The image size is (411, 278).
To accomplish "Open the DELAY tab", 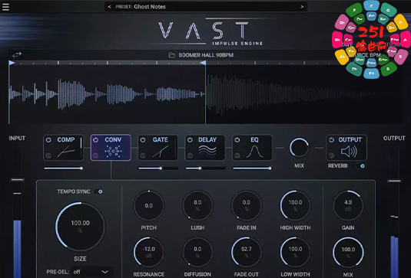I will point(205,148).
